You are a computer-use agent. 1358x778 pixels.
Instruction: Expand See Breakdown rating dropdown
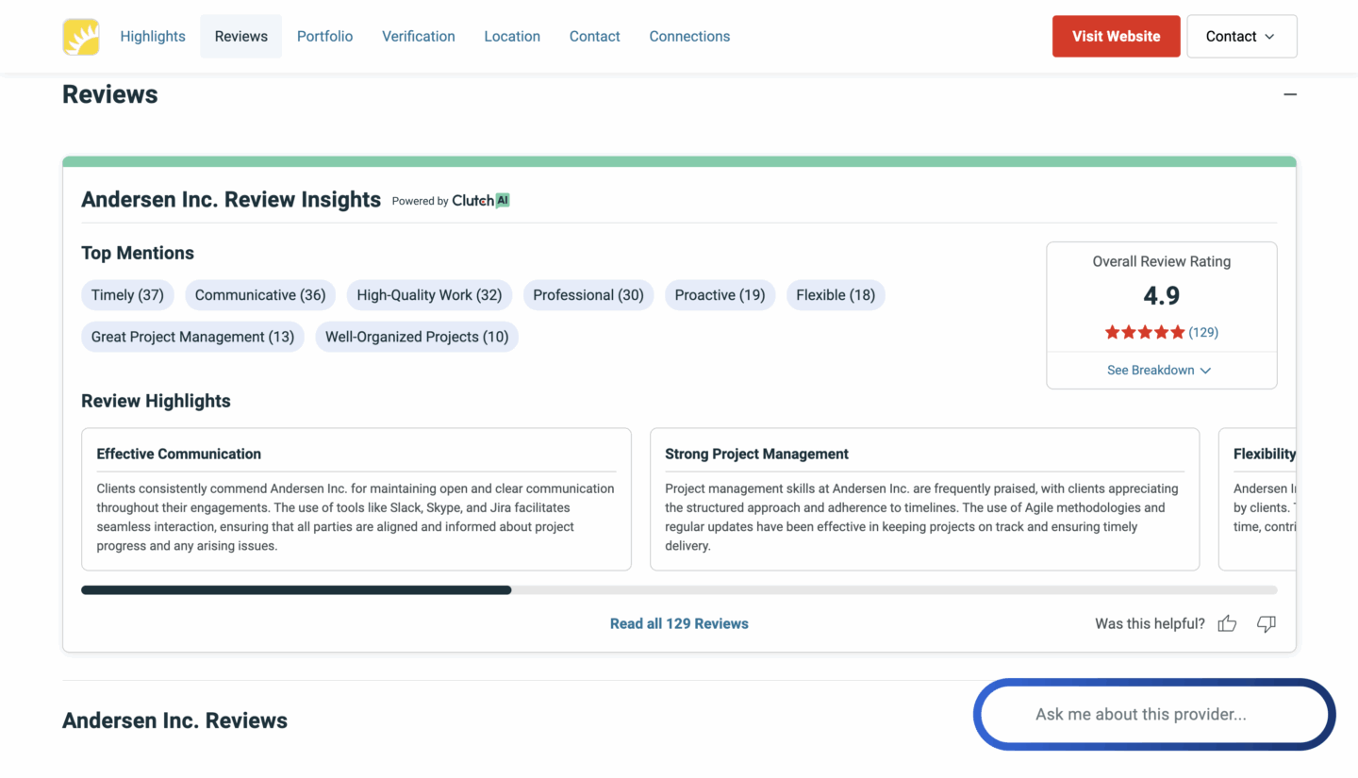click(x=1159, y=370)
